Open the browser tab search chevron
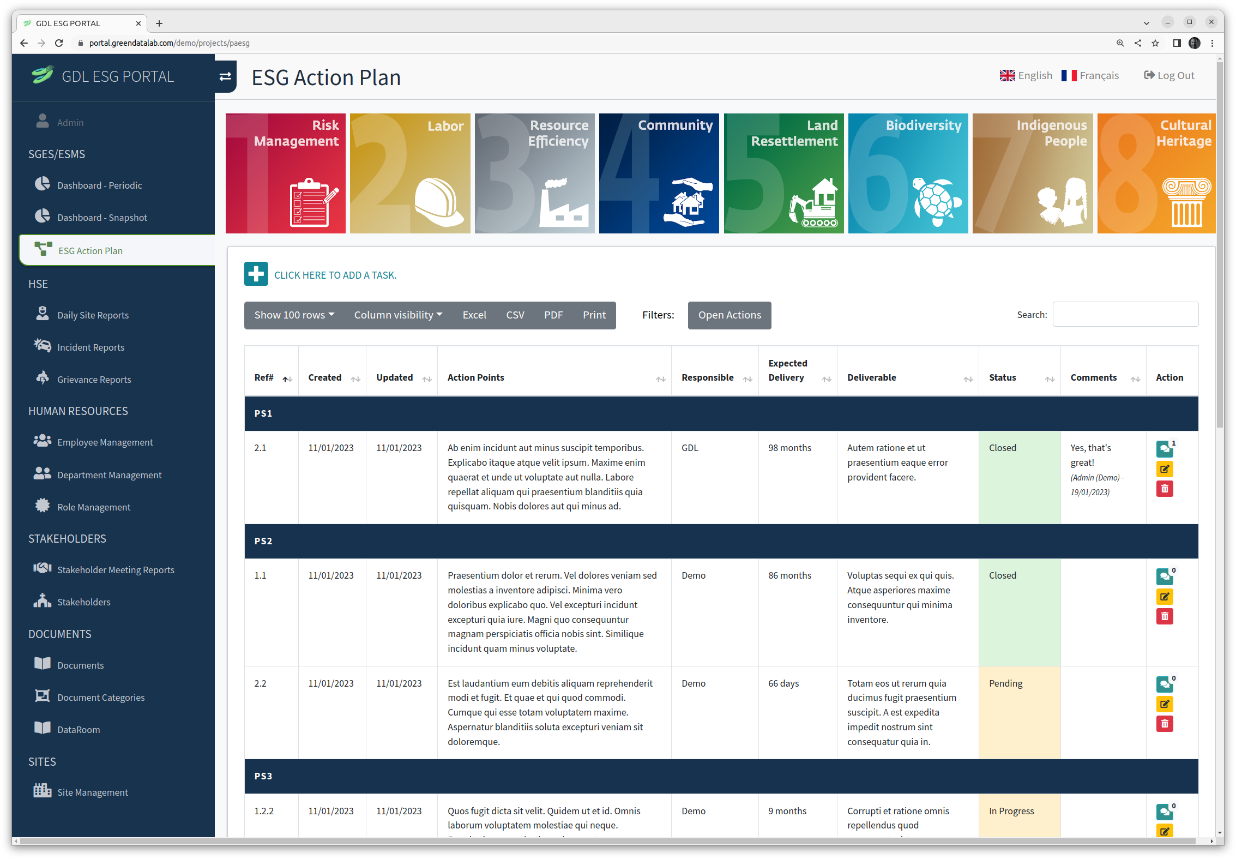Image resolution: width=1236 pixels, height=859 pixels. click(x=1147, y=23)
